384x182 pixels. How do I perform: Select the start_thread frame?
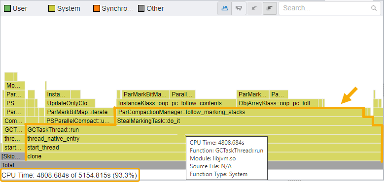coord(204,148)
